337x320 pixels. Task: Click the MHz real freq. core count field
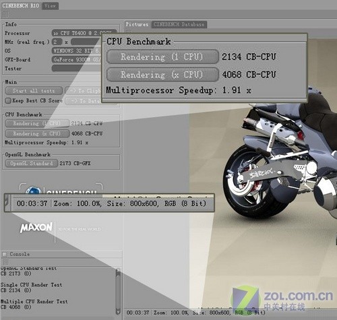(x=57, y=42)
